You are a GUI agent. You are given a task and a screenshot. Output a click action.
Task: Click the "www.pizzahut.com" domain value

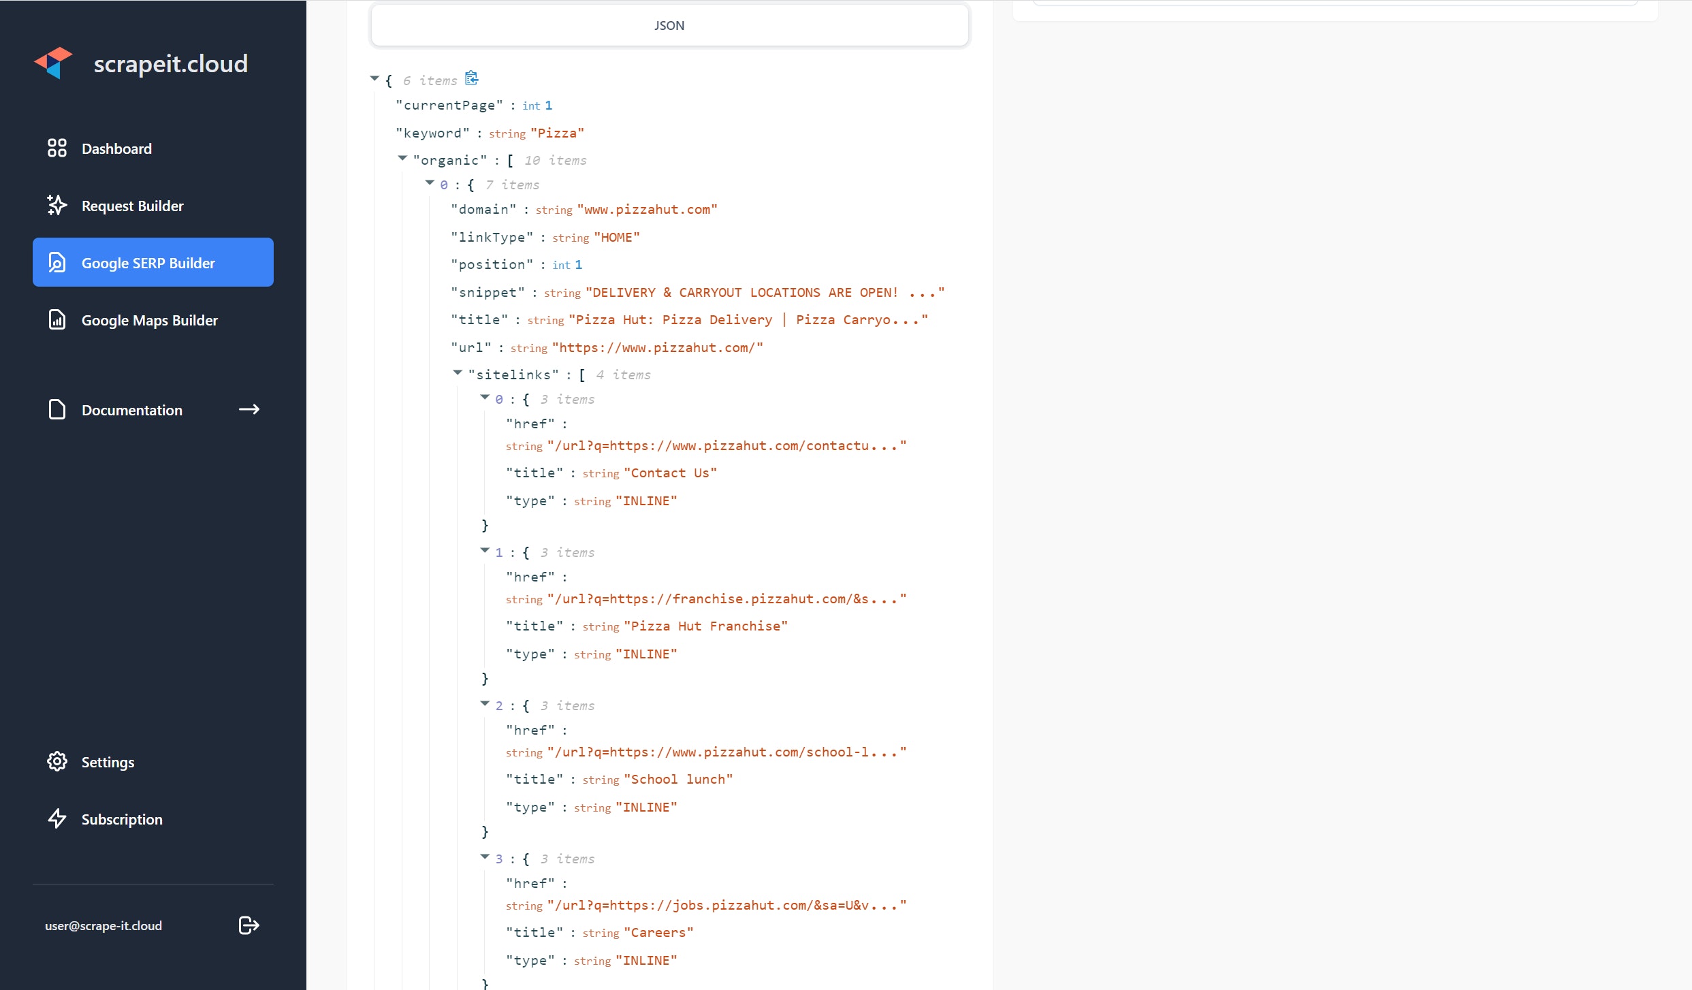click(648, 209)
